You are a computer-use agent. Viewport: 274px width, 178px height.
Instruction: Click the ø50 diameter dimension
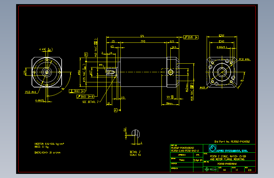click(x=79, y=72)
